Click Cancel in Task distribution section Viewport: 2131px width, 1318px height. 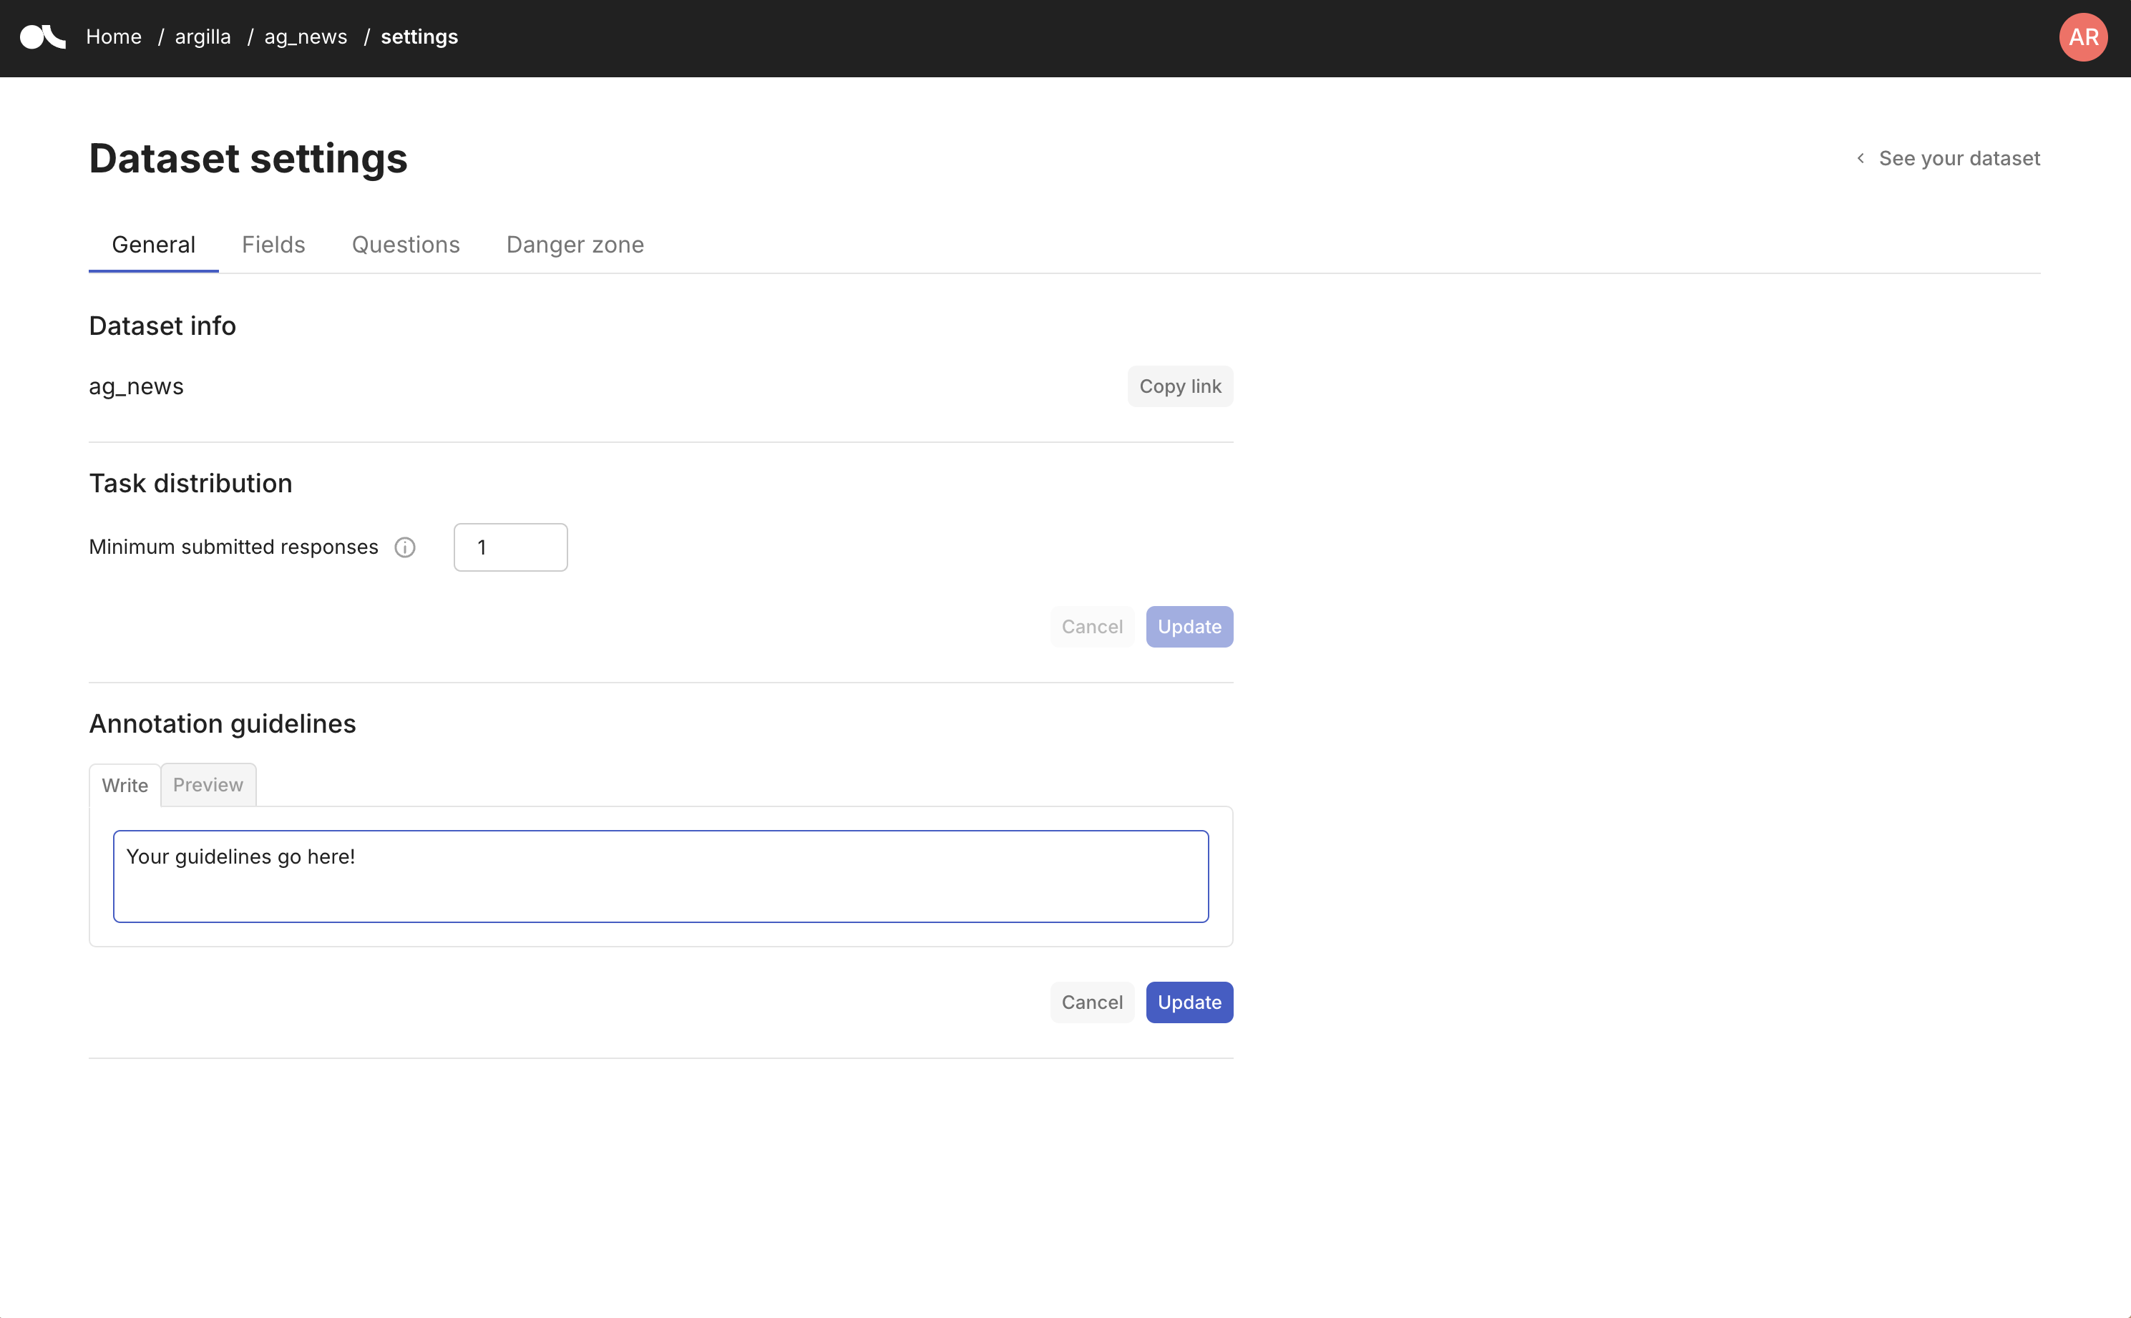point(1091,627)
